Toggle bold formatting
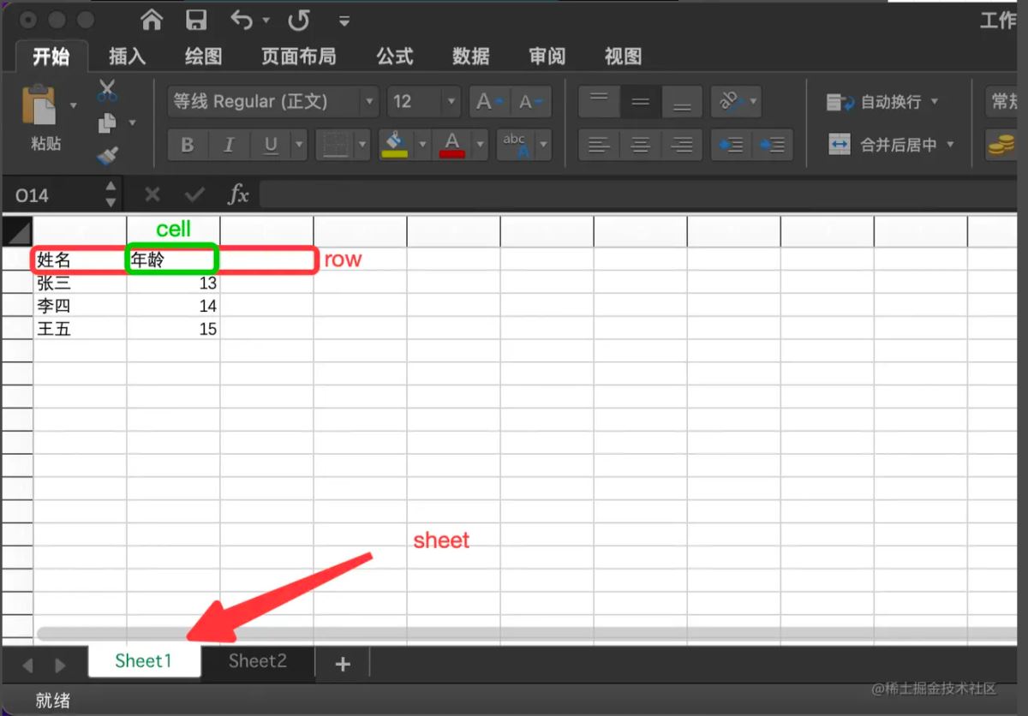Image resolution: width=1028 pixels, height=716 pixels. tap(187, 145)
